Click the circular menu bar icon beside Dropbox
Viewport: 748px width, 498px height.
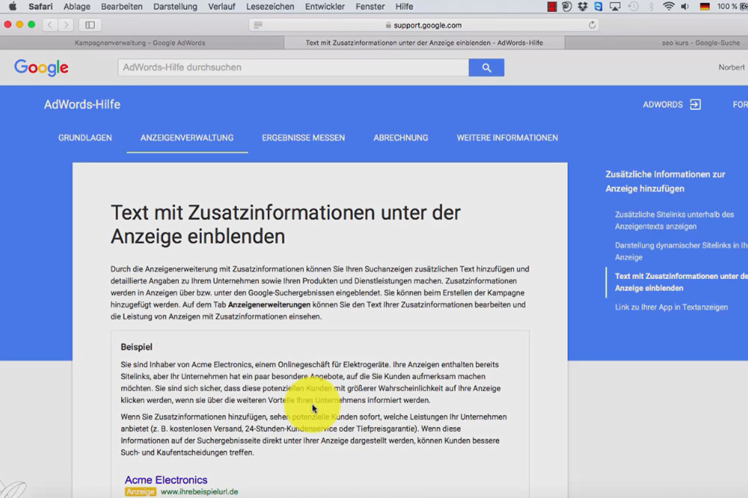coord(567,7)
